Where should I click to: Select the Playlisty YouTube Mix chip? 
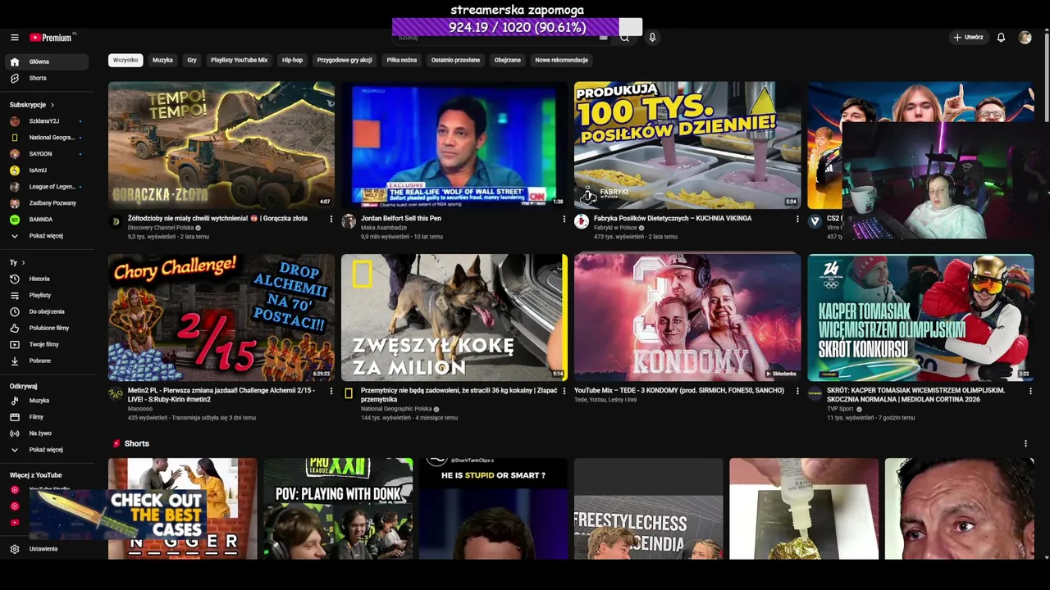pos(239,60)
